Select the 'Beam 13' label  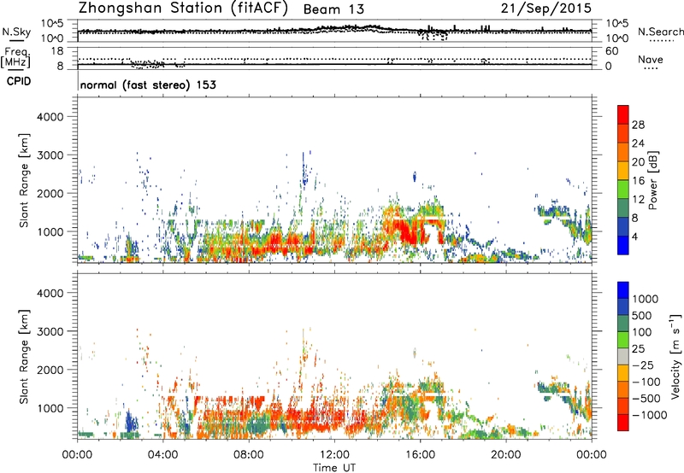pyautogui.click(x=333, y=9)
